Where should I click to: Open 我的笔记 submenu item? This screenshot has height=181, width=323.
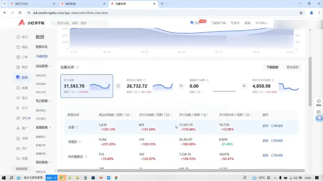41,110
